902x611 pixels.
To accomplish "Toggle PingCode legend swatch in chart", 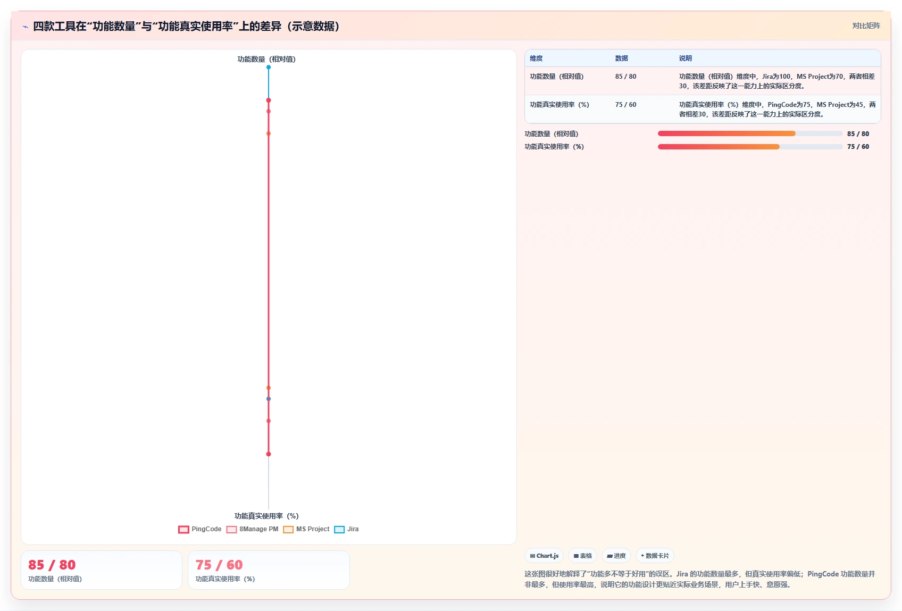I will pos(183,529).
